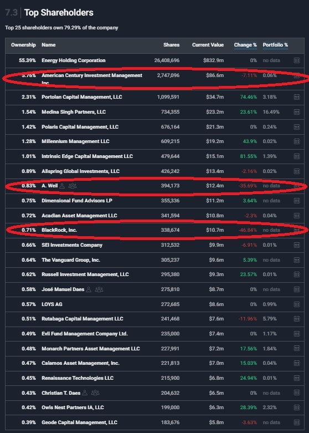309x433 pixels.
Task: Select Medina Singh Partners, LLC name
Action: click(x=74, y=112)
